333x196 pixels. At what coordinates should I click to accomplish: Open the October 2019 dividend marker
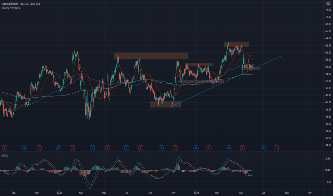coord(24,148)
